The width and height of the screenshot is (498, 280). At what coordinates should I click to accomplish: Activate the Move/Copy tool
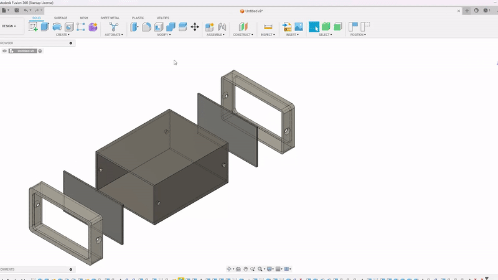point(195,27)
